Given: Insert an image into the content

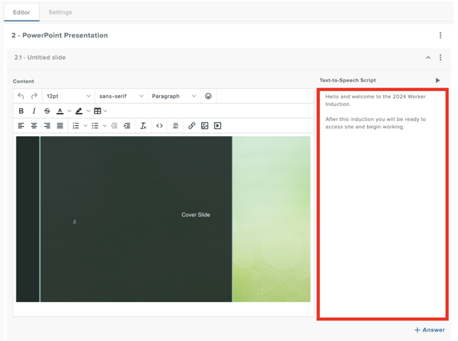Looking at the screenshot, I should pyautogui.click(x=205, y=126).
